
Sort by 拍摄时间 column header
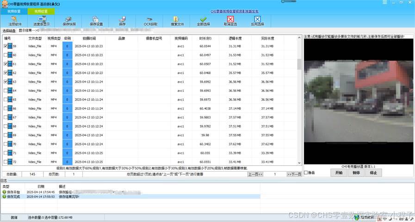[89, 38]
